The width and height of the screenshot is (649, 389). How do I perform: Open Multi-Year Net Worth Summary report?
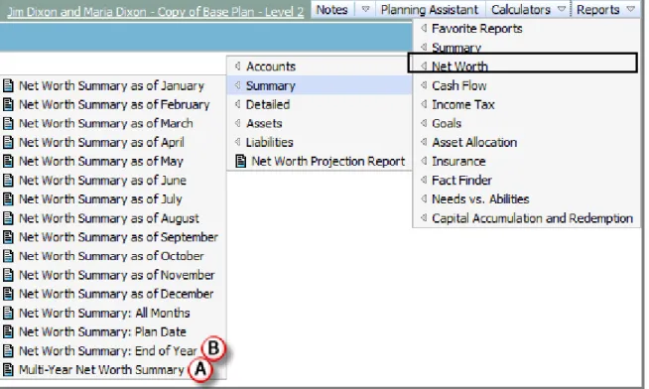(101, 369)
